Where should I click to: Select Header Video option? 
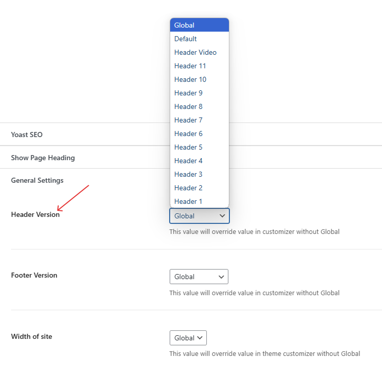[199, 52]
